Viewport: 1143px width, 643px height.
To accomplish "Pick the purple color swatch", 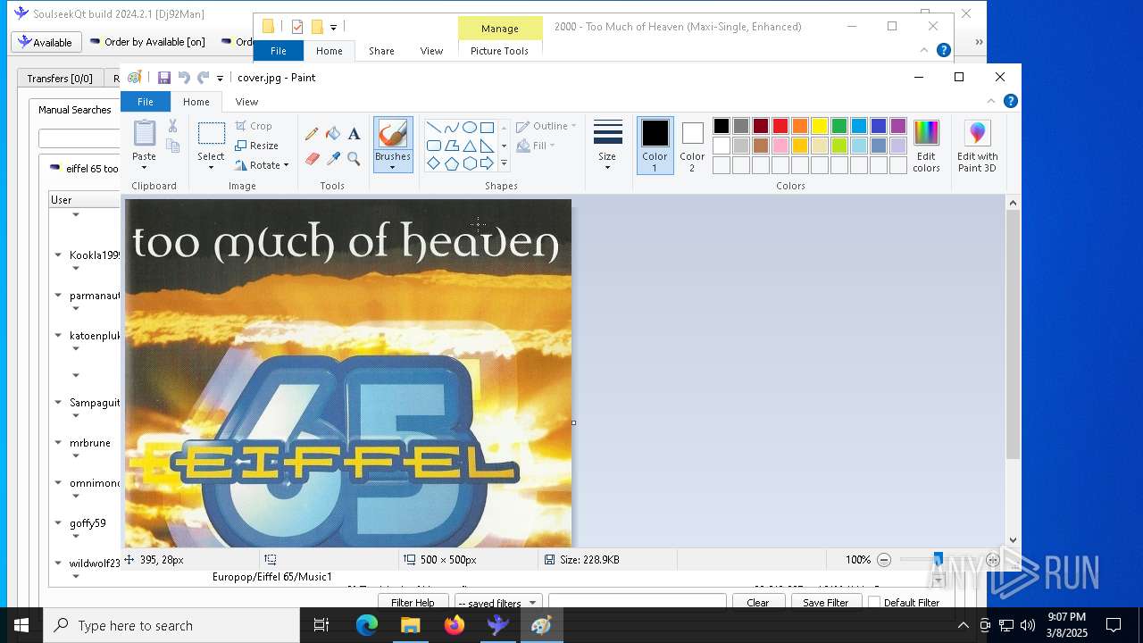I will click(898, 126).
